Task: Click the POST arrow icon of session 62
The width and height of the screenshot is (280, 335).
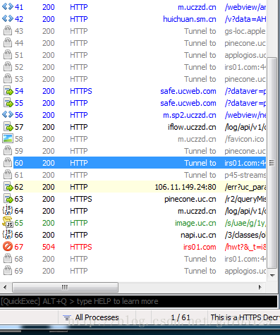Action: point(8,187)
